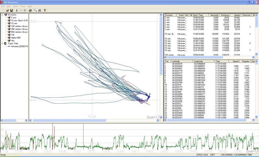Open the Tools menu
The height and width of the screenshot is (157, 259).
[x=23, y=6]
